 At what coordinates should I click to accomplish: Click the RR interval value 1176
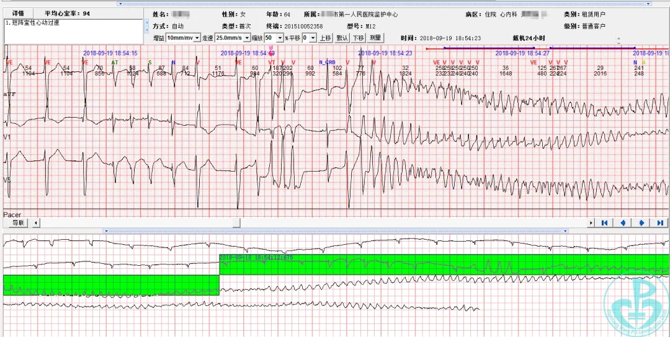click(x=218, y=73)
